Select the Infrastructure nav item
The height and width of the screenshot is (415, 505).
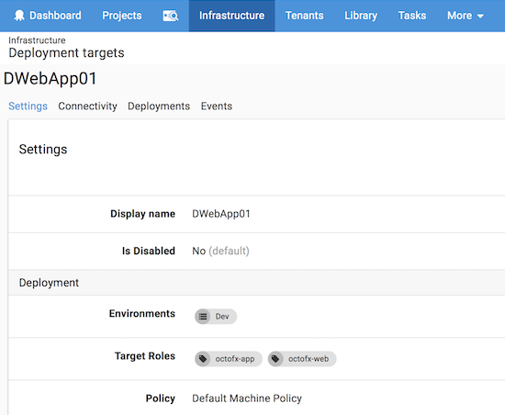point(232,16)
